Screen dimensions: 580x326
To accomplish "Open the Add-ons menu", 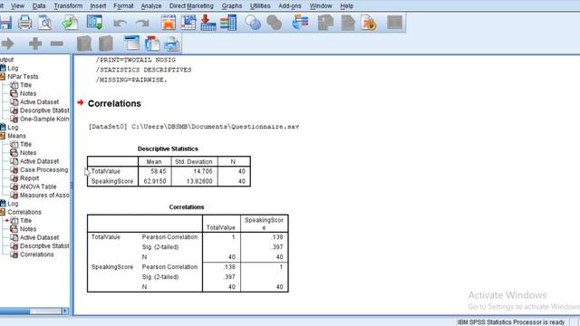I will coord(290,6).
